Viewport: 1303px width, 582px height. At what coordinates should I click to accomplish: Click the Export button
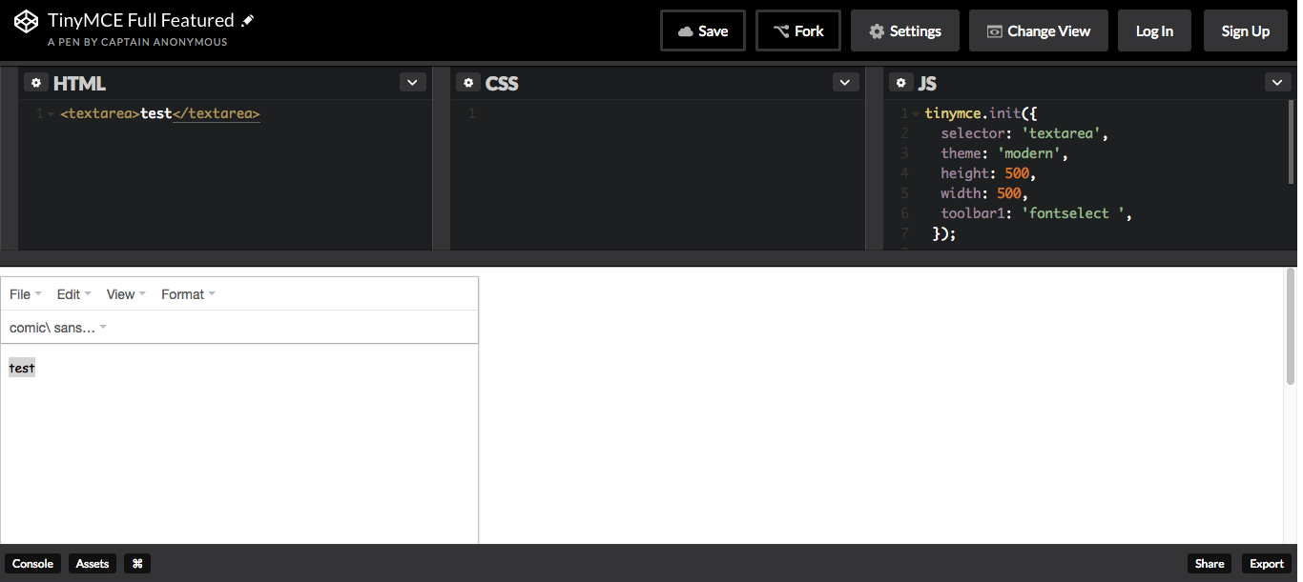1267,564
